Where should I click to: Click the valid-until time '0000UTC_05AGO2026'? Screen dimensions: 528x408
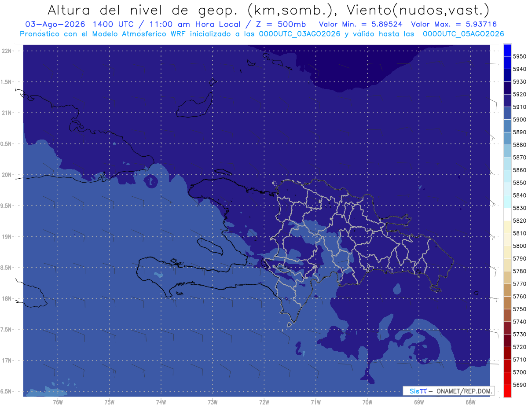[x=463, y=34]
